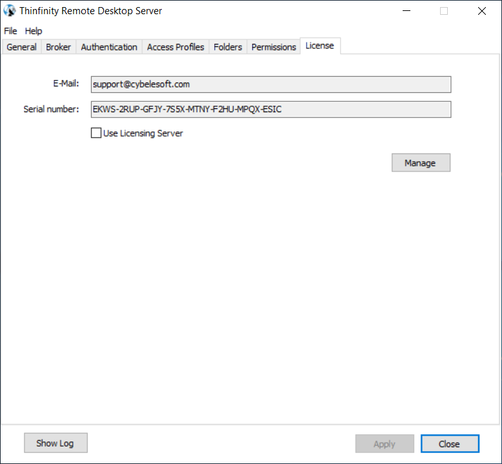Screen dimensions: 502x464
Task: Click the 'Serial number:' label
Action: coord(51,110)
